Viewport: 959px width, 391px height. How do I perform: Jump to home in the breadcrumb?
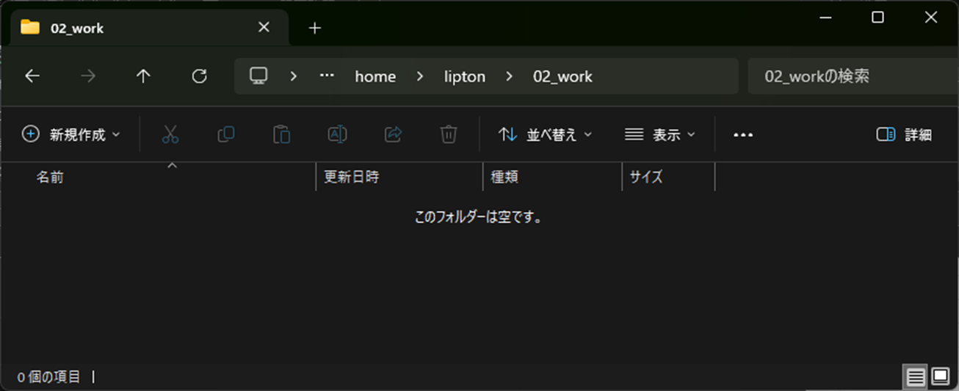(x=375, y=76)
